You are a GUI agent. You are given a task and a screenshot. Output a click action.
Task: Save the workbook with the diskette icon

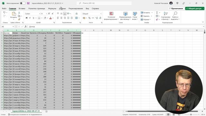pos(28,3)
